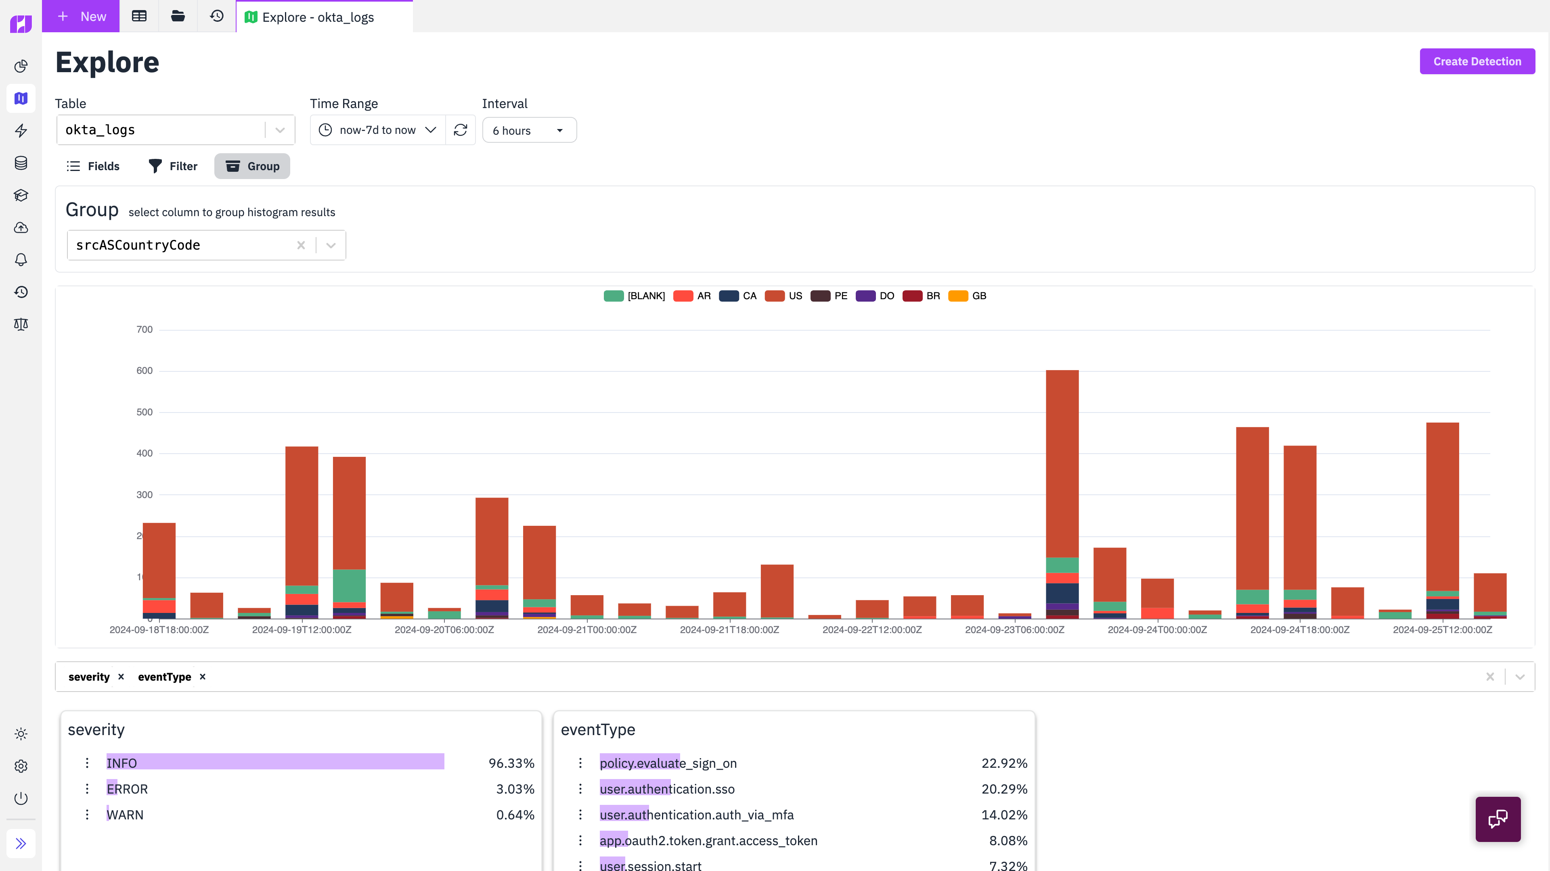Open options for app.oauth2.token.grant.access_token row

click(581, 841)
